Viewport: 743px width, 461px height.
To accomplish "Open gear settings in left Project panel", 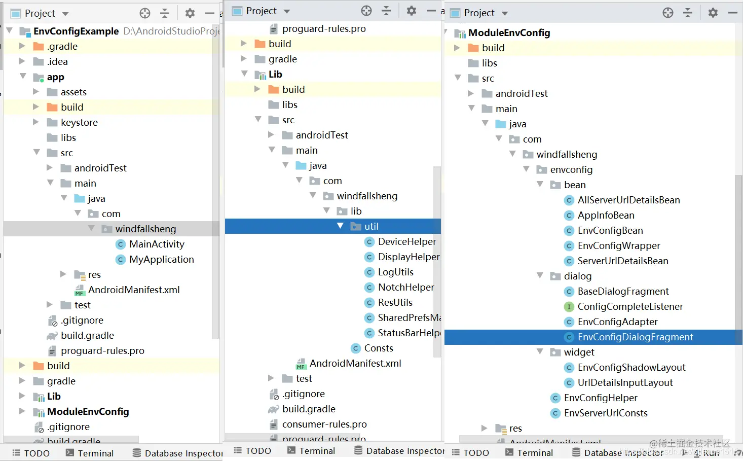I will coord(190,13).
